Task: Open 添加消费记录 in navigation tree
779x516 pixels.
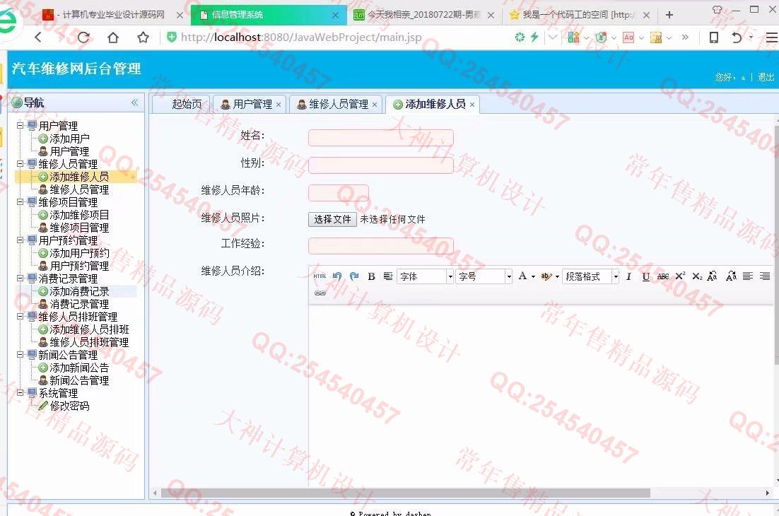Action: 79,291
